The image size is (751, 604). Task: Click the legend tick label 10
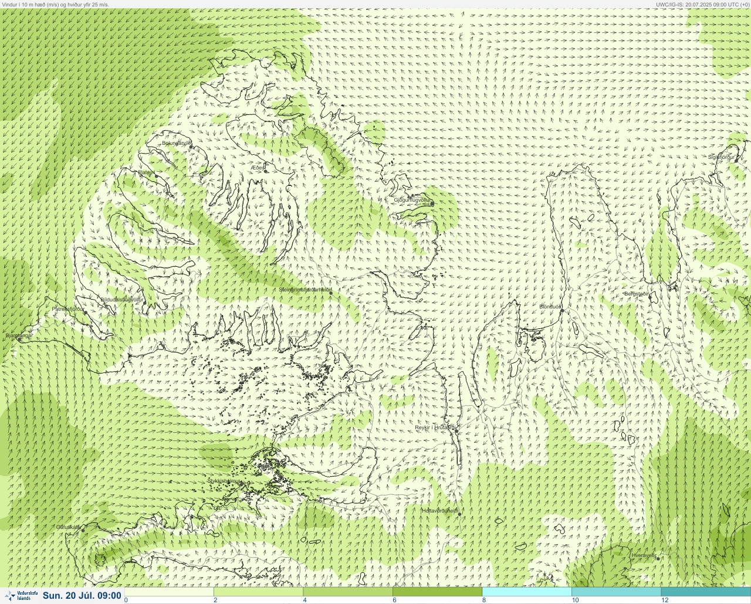575,600
